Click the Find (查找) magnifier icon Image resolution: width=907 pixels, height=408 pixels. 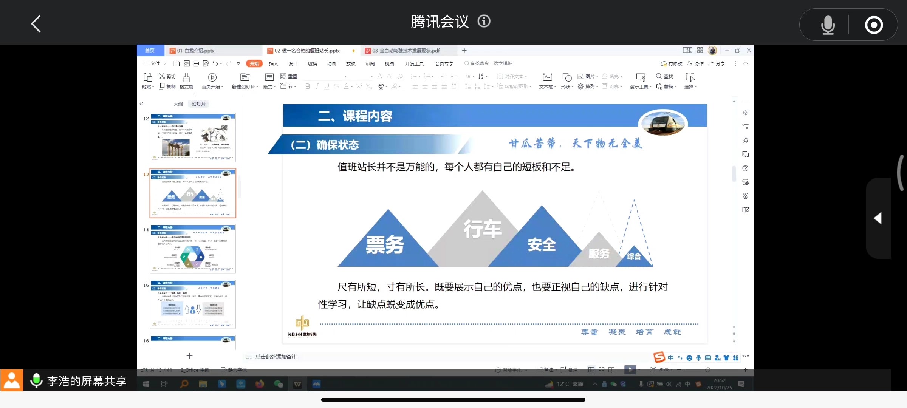tap(659, 76)
